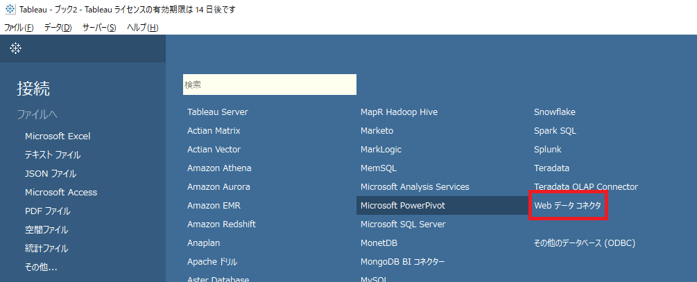697x282 pixels.
Task: Click the Tableau start page icon
Action: (16, 49)
